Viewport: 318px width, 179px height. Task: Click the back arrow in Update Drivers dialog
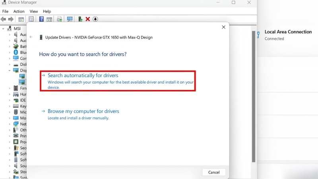click(31, 37)
